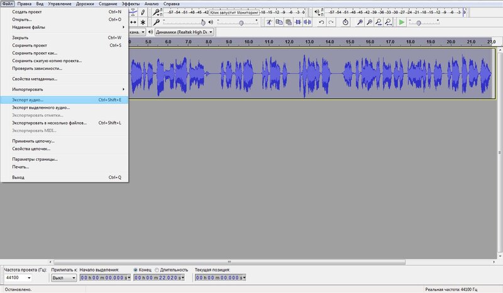503x293 pixels.
Task: Click the Undo arrow icon
Action: tap(322, 22)
